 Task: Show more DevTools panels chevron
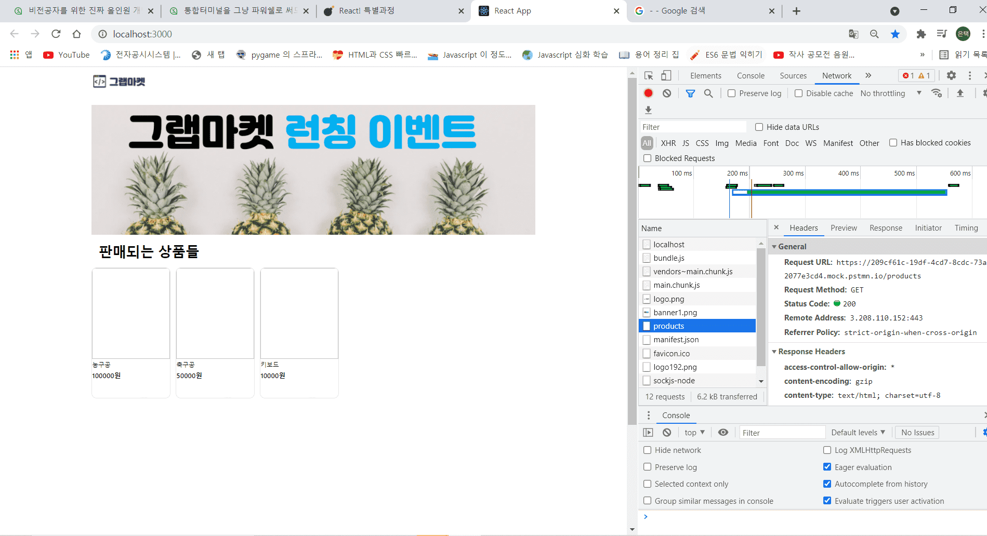pos(868,76)
